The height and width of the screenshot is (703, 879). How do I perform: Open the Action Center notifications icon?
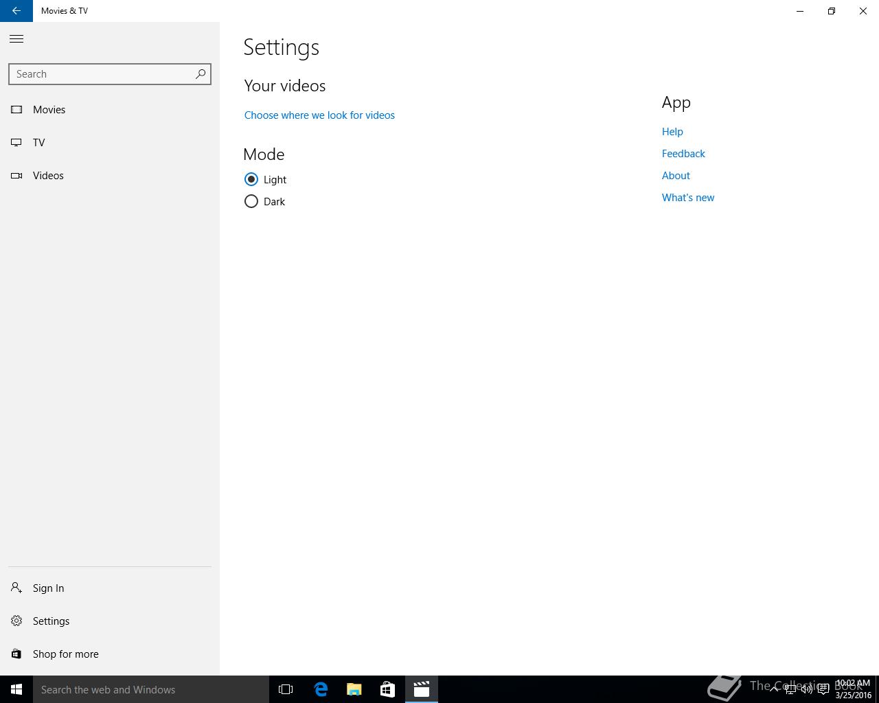pos(823,689)
